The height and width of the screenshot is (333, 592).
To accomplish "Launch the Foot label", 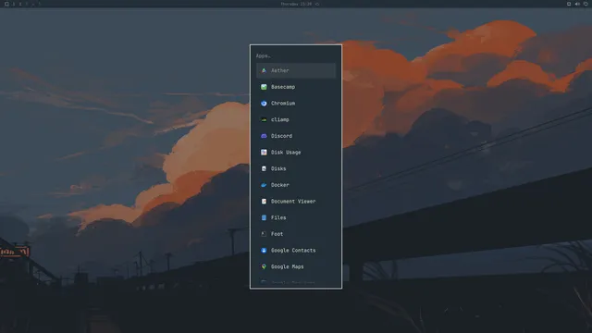I will point(277,234).
